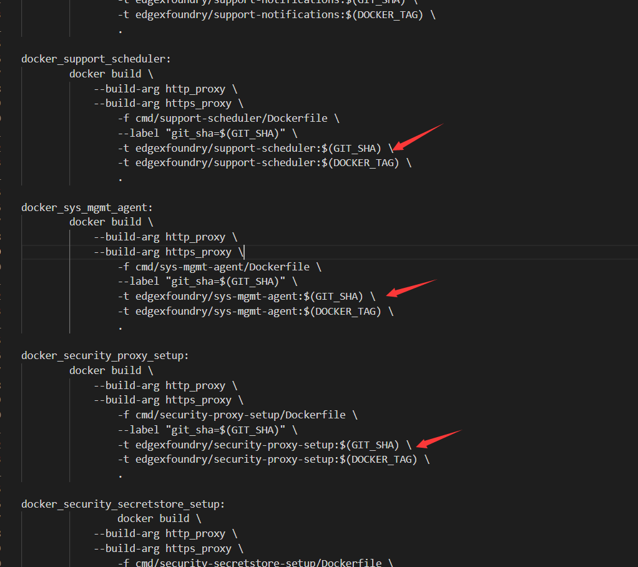The width and height of the screenshot is (638, 567).
Task: Click the docker_sys_mgmt_agent target name
Action: [86, 207]
